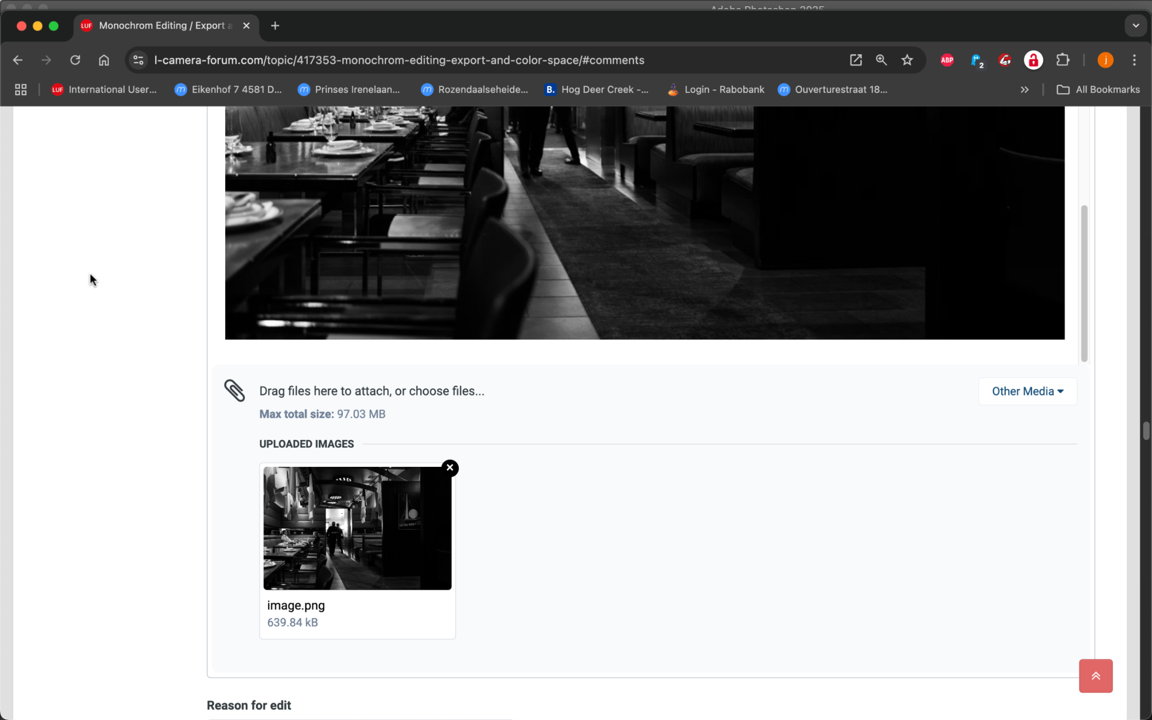Image resolution: width=1152 pixels, height=720 pixels.
Task: Bookmark this page with the star icon
Action: [x=907, y=60]
